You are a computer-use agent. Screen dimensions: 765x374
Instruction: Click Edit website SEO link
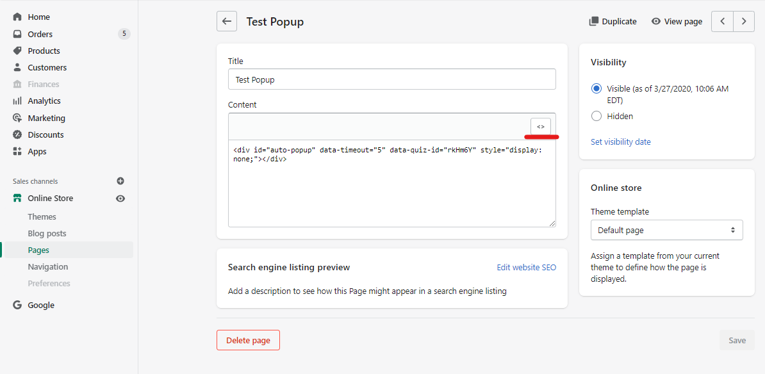527,267
